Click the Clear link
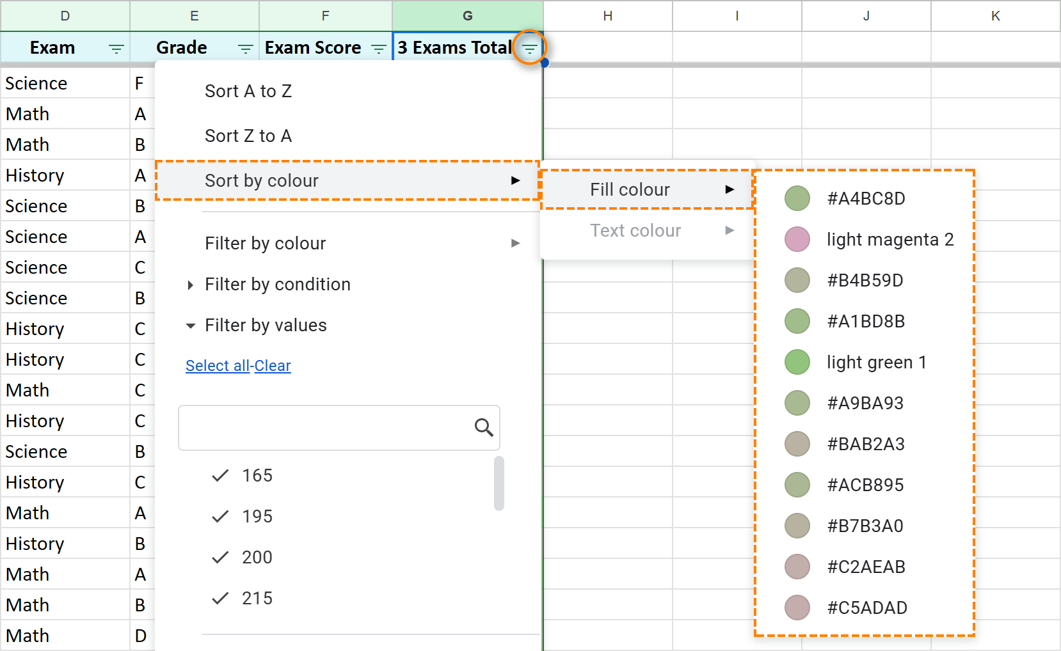 click(x=273, y=366)
